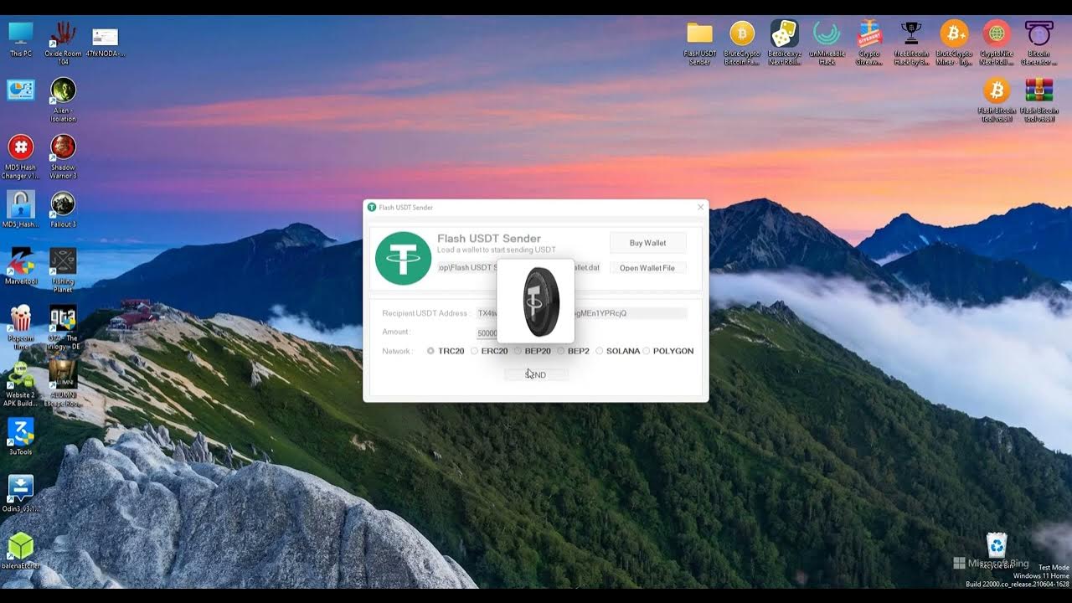Open the MD5_Hash padlock icon
The image size is (1072, 603).
click(x=21, y=209)
